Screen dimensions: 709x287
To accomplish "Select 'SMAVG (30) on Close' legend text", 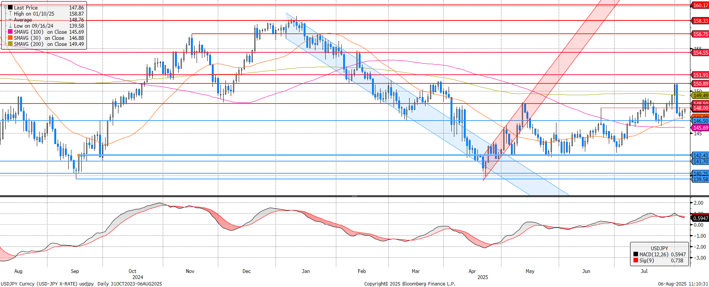I will tap(39, 38).
